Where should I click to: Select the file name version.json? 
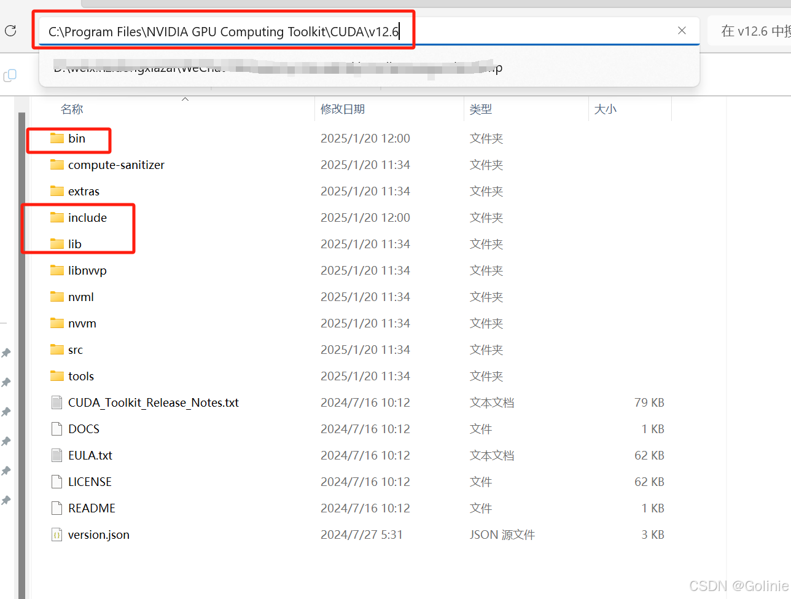(x=99, y=534)
